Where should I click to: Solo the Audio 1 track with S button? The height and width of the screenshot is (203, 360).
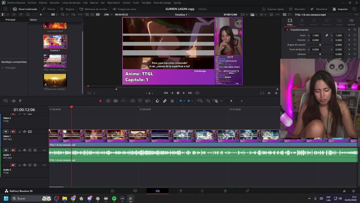click(x=30, y=150)
